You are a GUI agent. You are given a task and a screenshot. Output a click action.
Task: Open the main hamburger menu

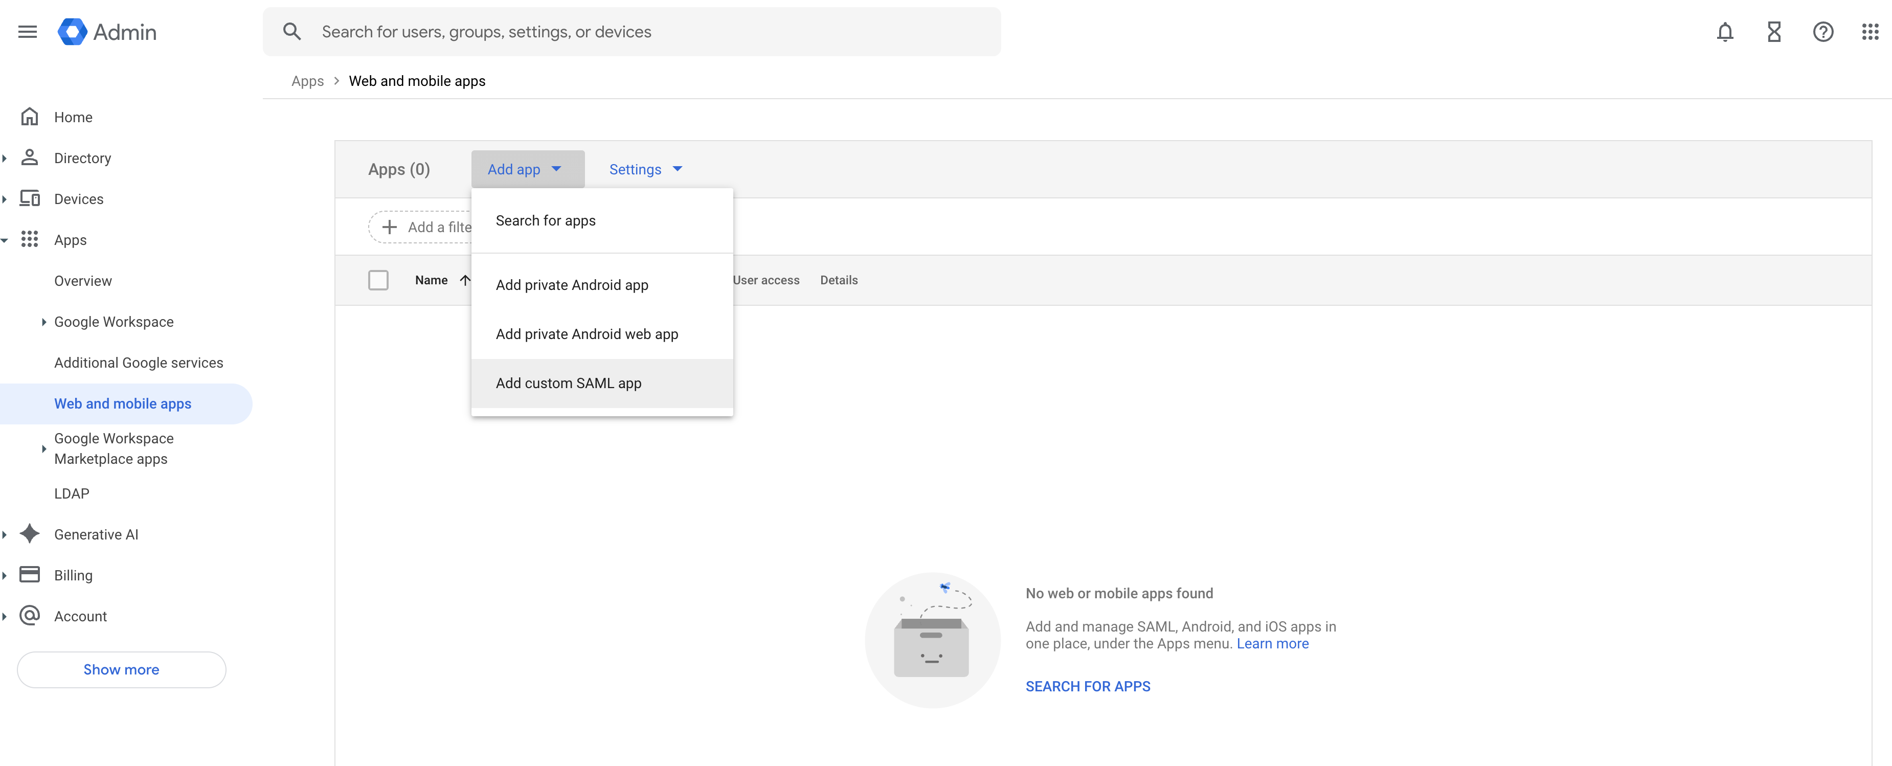(x=27, y=32)
